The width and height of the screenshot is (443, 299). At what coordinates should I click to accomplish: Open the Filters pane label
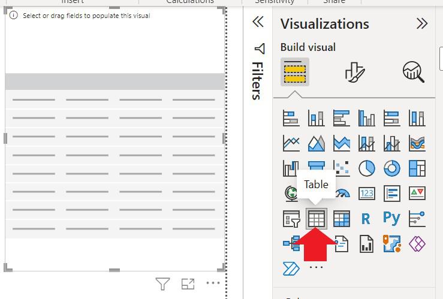[257, 81]
